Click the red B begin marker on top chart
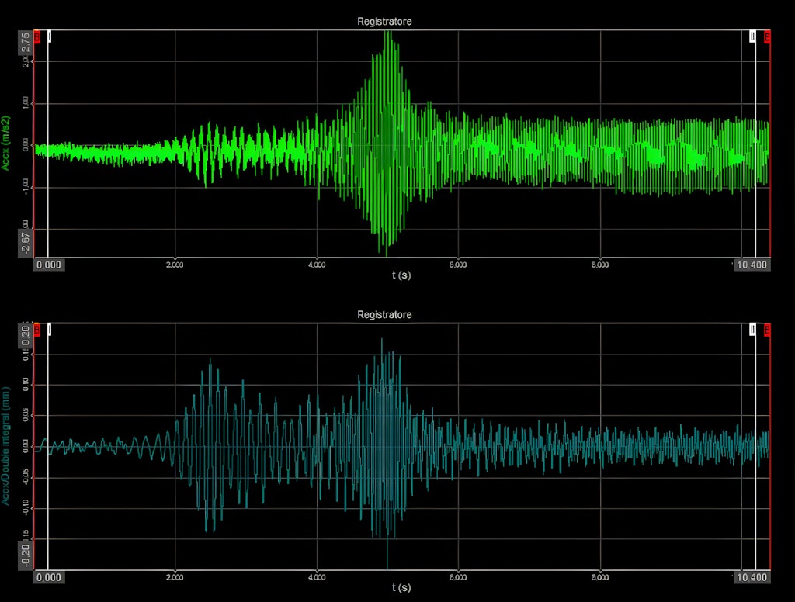This screenshot has height=602, width=795. click(37, 36)
